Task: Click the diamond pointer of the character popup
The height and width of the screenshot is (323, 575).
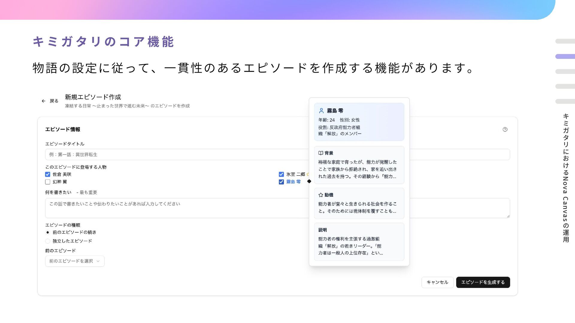Action: 309,181
